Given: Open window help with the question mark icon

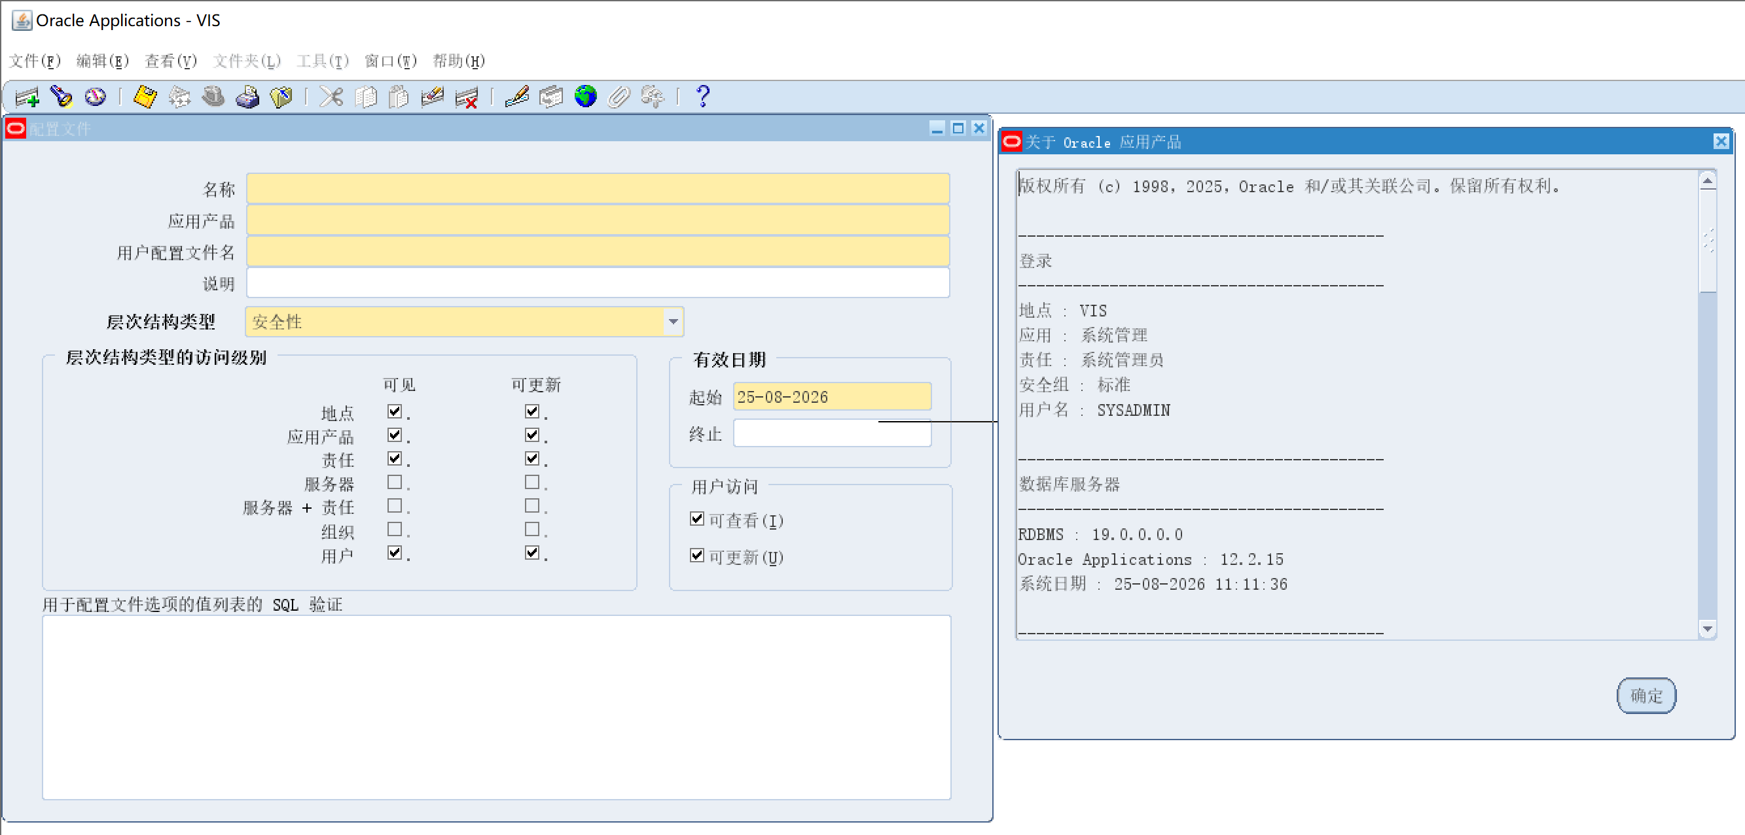Looking at the screenshot, I should click(703, 97).
